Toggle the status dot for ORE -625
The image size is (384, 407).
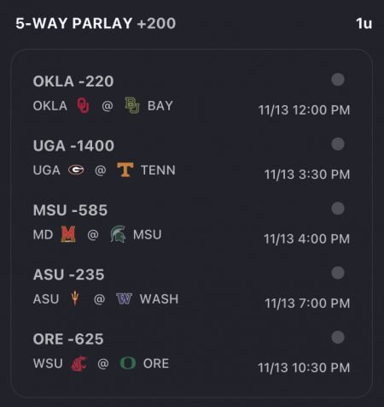[338, 337]
